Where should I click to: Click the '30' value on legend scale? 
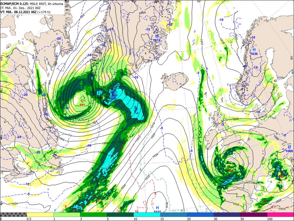pyautogui.click(x=216, y=219)
